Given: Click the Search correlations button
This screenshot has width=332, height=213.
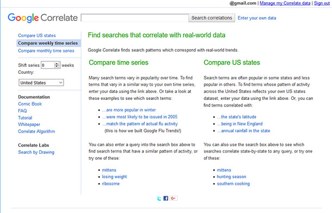Looking at the screenshot, I should tap(212, 18).
